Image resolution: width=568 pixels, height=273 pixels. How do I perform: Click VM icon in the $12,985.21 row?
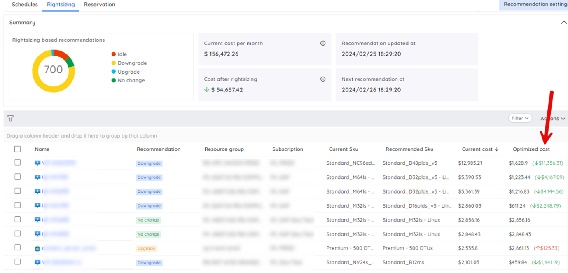(37, 163)
